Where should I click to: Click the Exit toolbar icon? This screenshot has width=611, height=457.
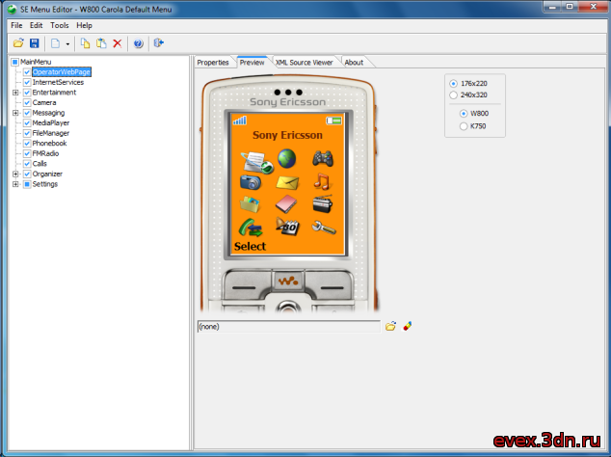pos(159,42)
